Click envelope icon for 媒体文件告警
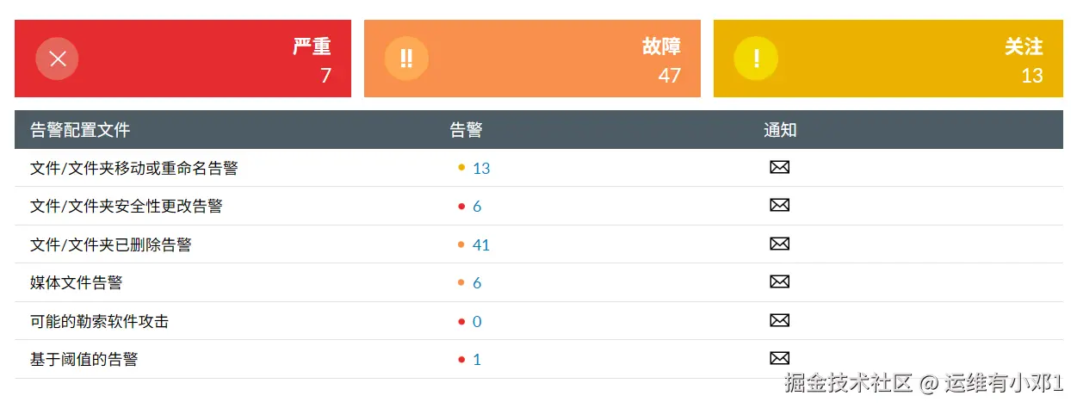 (x=779, y=281)
